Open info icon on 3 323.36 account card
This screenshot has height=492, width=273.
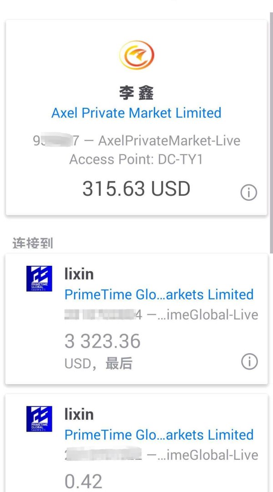click(x=249, y=362)
